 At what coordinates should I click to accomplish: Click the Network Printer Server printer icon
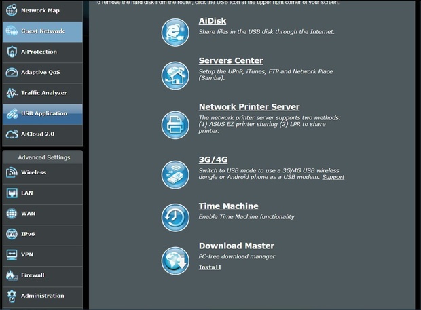(x=175, y=125)
